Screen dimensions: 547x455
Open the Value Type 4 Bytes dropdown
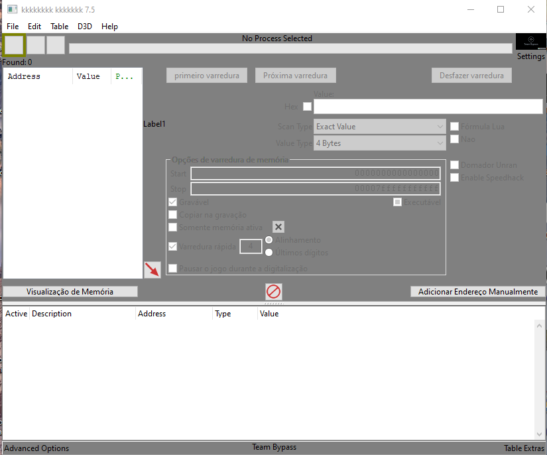(x=380, y=143)
